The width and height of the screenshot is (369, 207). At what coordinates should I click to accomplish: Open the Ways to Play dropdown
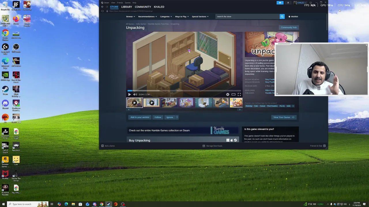pos(182,16)
